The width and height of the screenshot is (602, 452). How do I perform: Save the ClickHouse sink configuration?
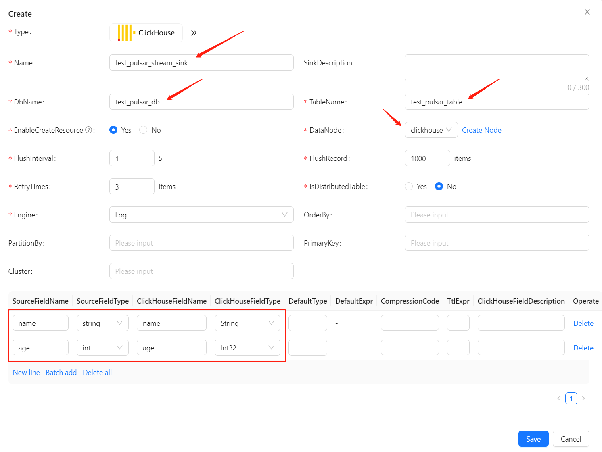533,439
